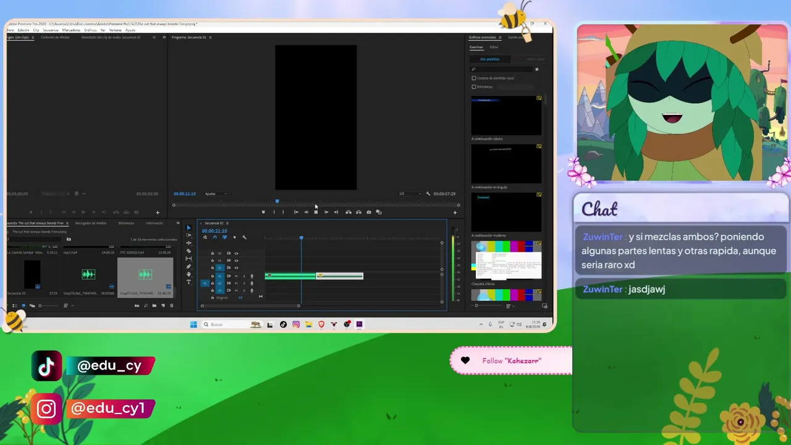Screen dimensions: 791x445
Task: Mark Out point in Program monitor
Action: pyautogui.click(x=283, y=212)
